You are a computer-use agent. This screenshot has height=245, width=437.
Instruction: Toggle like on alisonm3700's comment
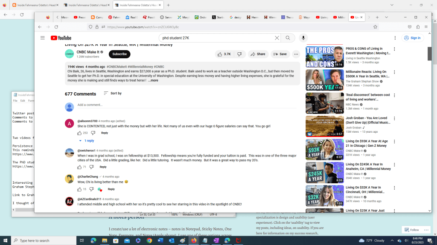click(x=79, y=133)
